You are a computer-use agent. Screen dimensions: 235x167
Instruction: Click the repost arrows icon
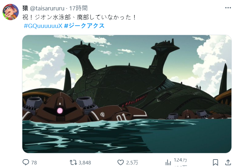73,162
